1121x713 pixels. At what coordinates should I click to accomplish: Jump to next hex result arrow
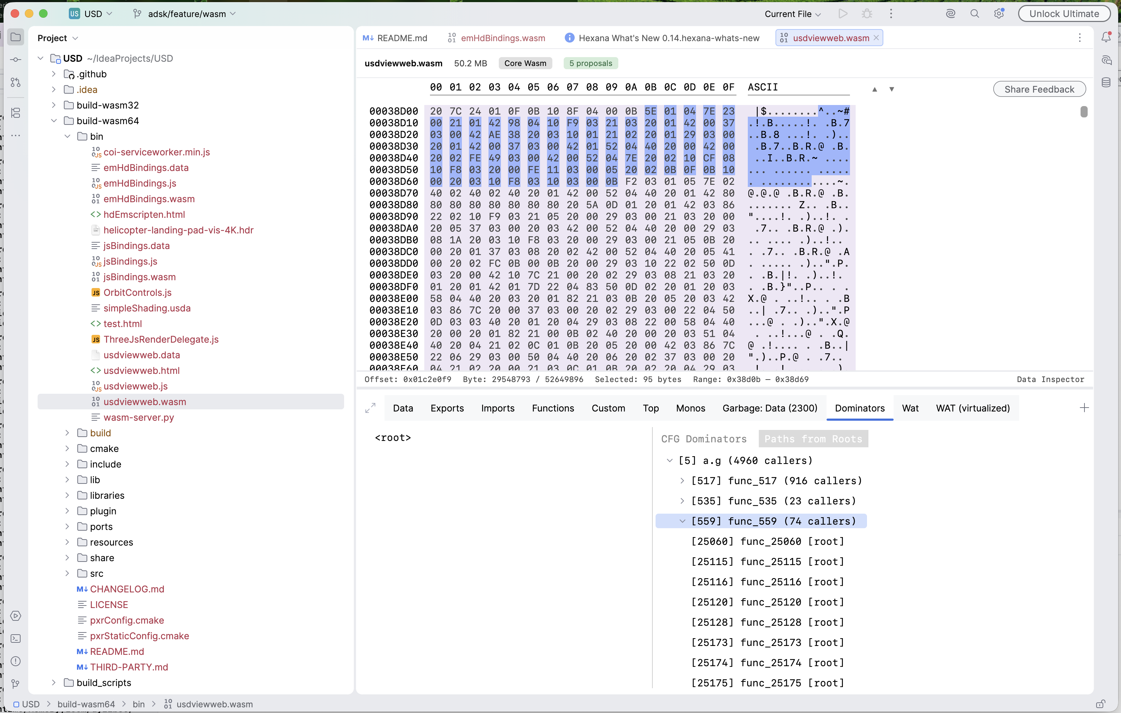pos(891,89)
